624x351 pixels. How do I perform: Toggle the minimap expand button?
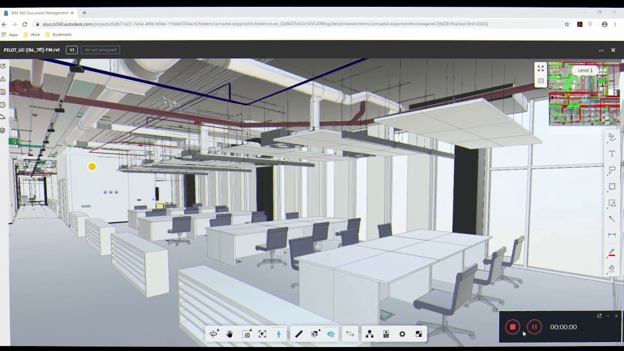tap(541, 69)
